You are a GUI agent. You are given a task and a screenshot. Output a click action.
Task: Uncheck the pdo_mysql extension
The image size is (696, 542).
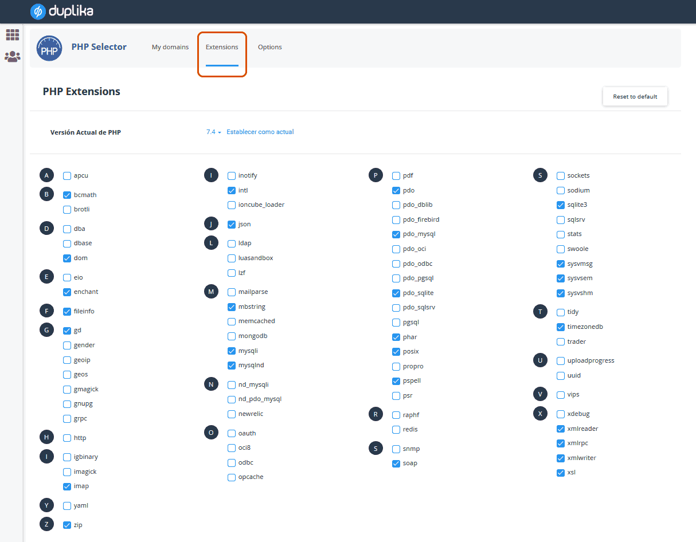[x=396, y=234]
